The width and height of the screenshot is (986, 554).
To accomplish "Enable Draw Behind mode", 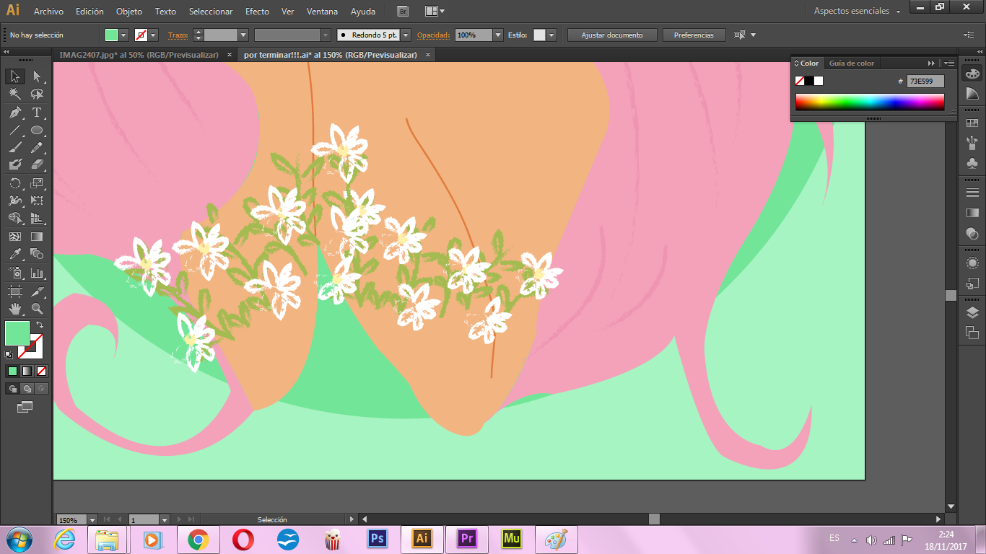I will (x=27, y=388).
